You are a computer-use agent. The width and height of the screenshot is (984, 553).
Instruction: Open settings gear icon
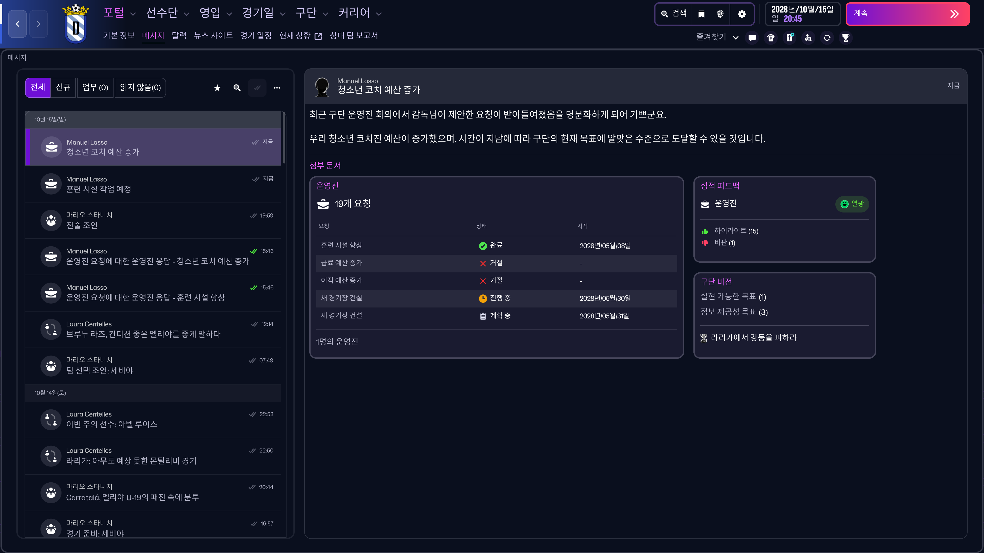click(x=742, y=14)
